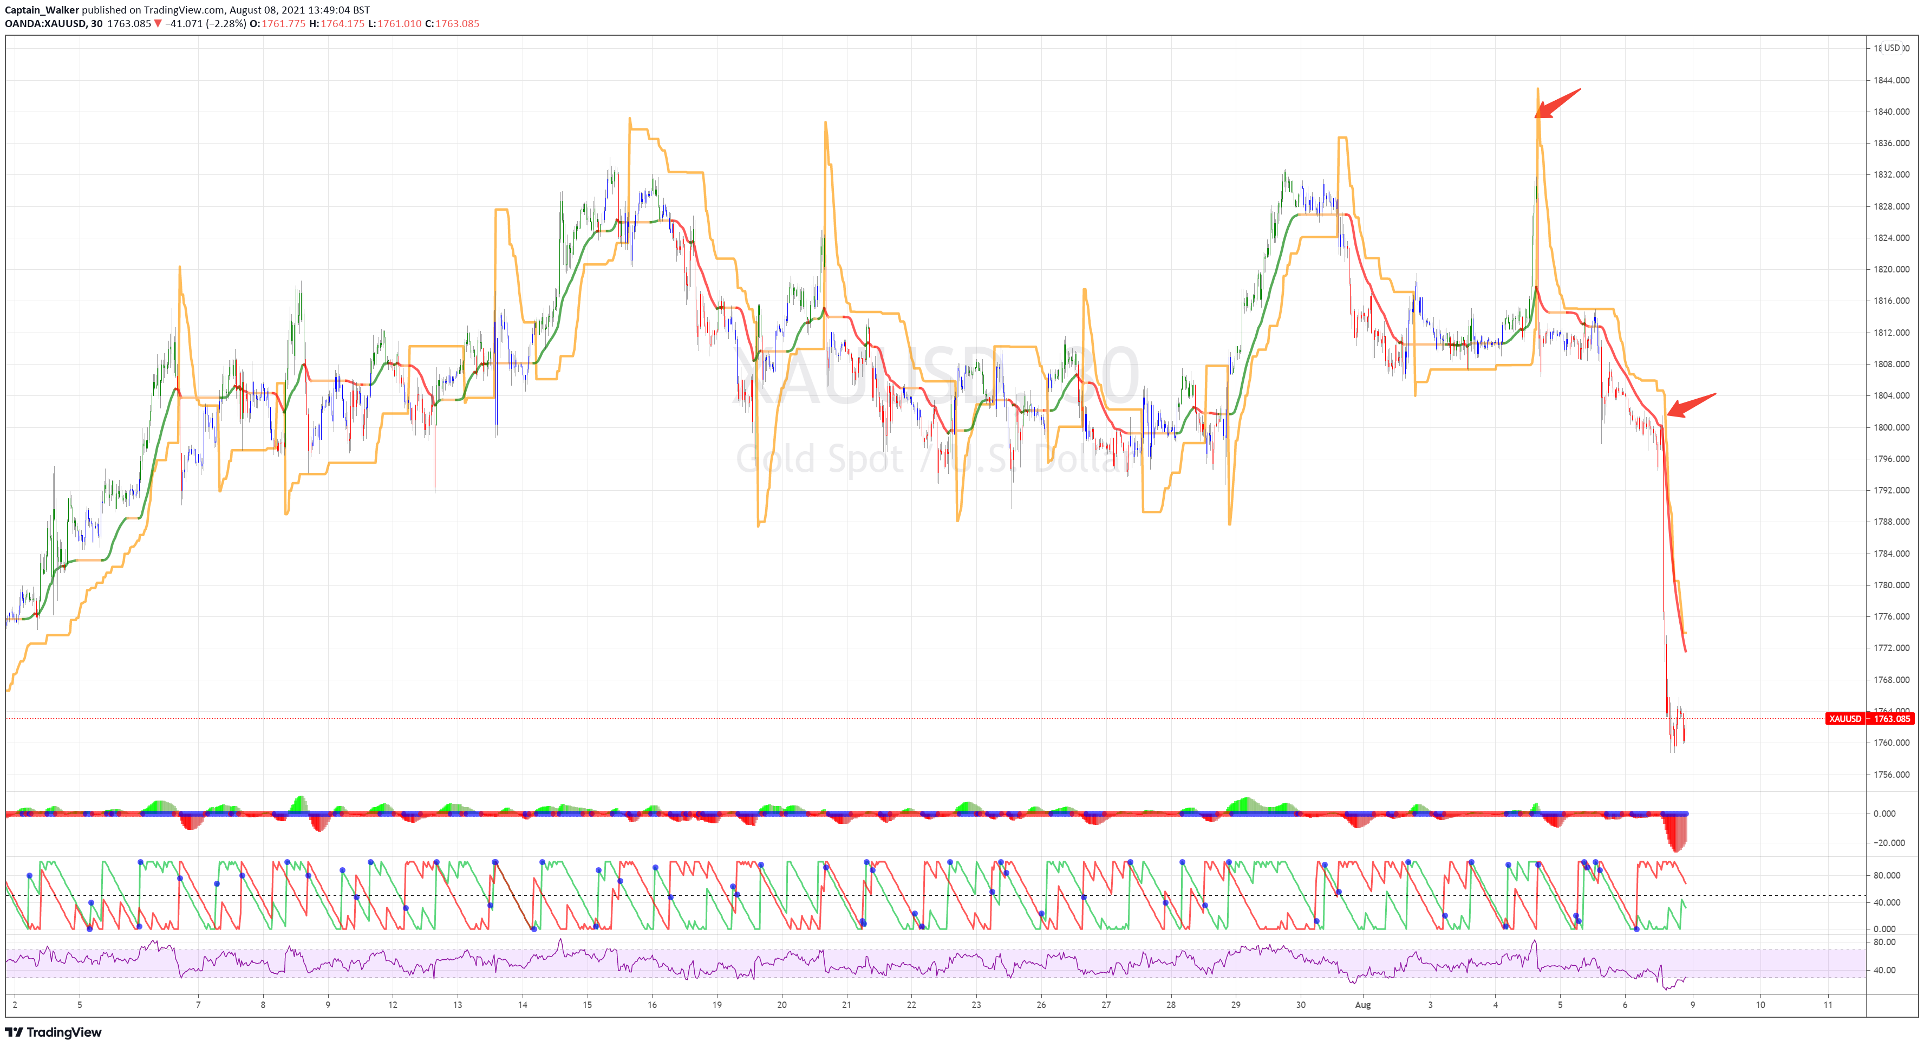Click date 26 on time axis
Image resolution: width=1924 pixels, height=1047 pixels.
pos(1041,1004)
